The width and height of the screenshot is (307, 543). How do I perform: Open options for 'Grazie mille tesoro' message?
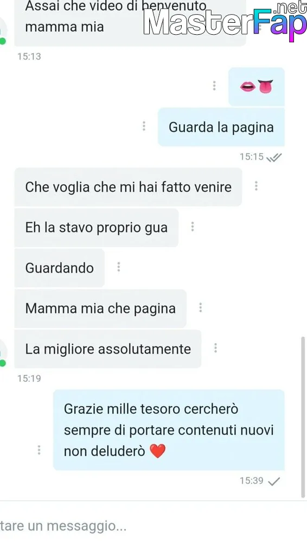pos(39,450)
